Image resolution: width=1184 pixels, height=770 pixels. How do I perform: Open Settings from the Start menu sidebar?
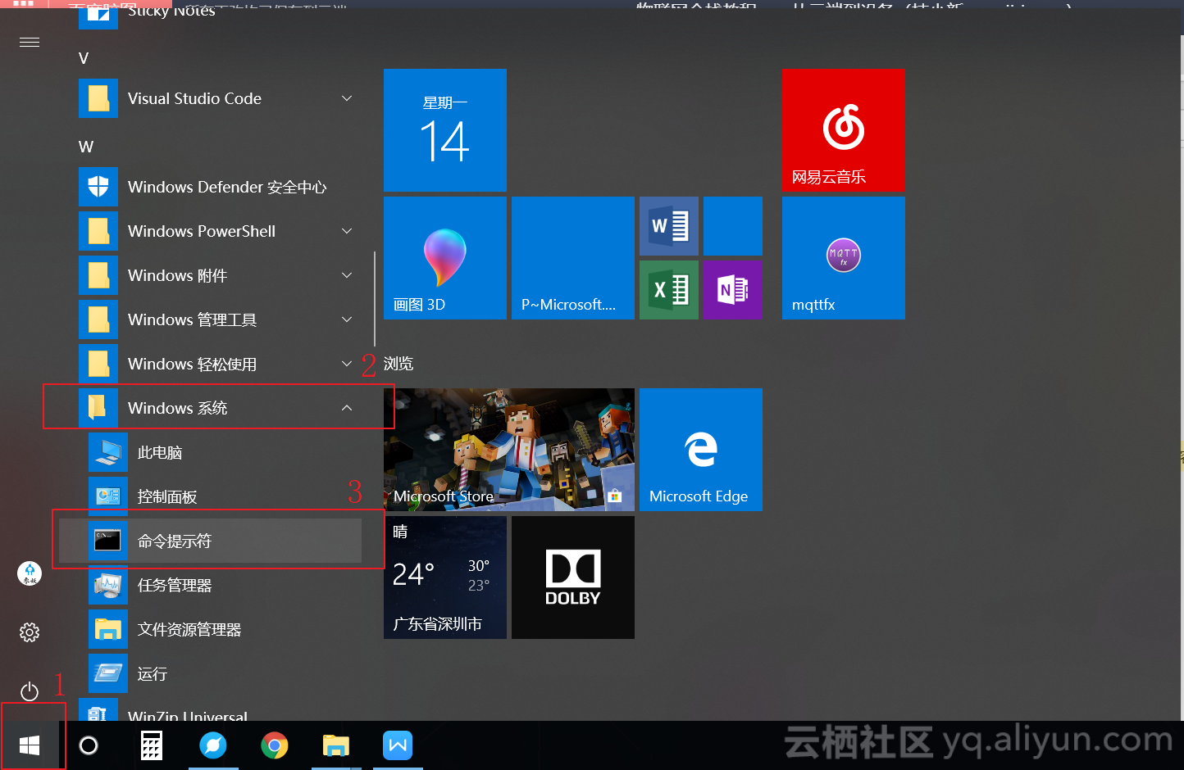click(x=30, y=632)
